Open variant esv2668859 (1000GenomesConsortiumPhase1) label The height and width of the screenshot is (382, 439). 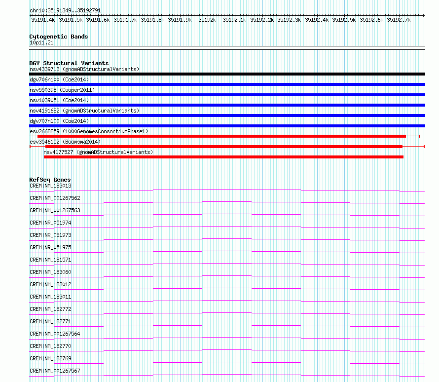89,131
